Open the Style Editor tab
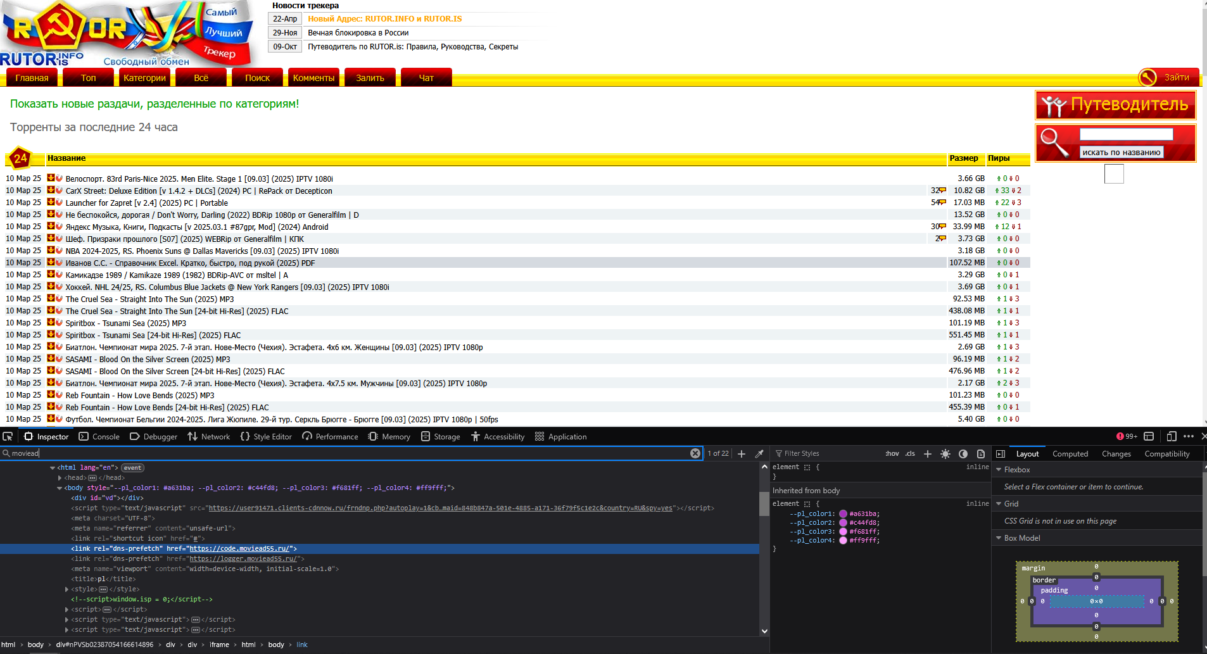Viewport: 1207px width, 654px height. [266, 436]
